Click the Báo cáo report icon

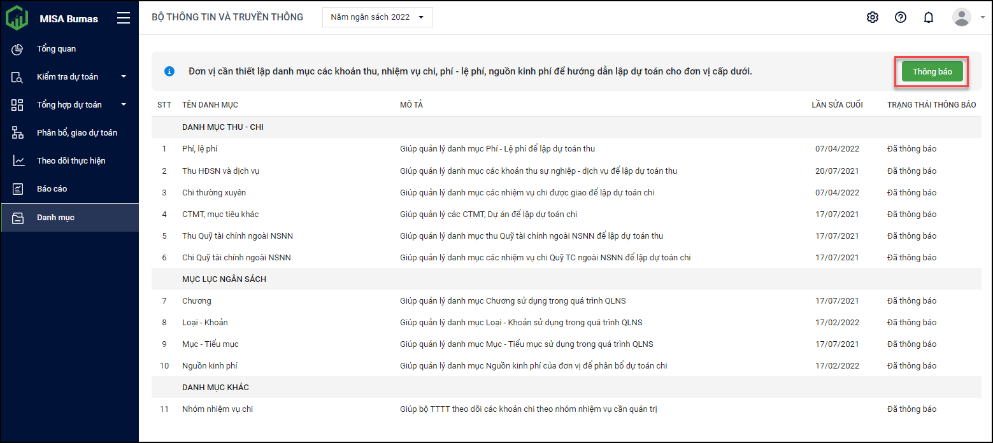(18, 189)
